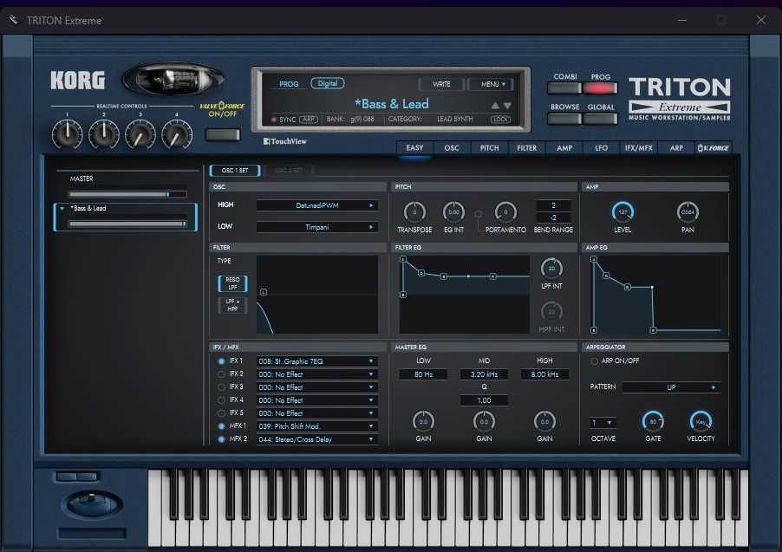Click the LPF INT knob

tap(551, 269)
